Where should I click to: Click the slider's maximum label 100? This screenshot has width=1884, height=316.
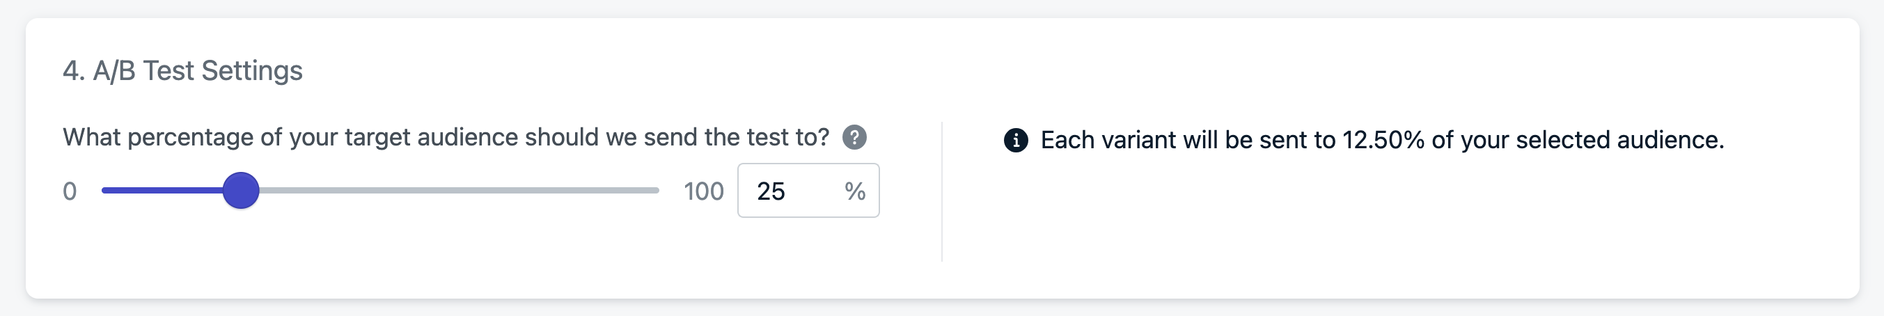click(x=702, y=191)
